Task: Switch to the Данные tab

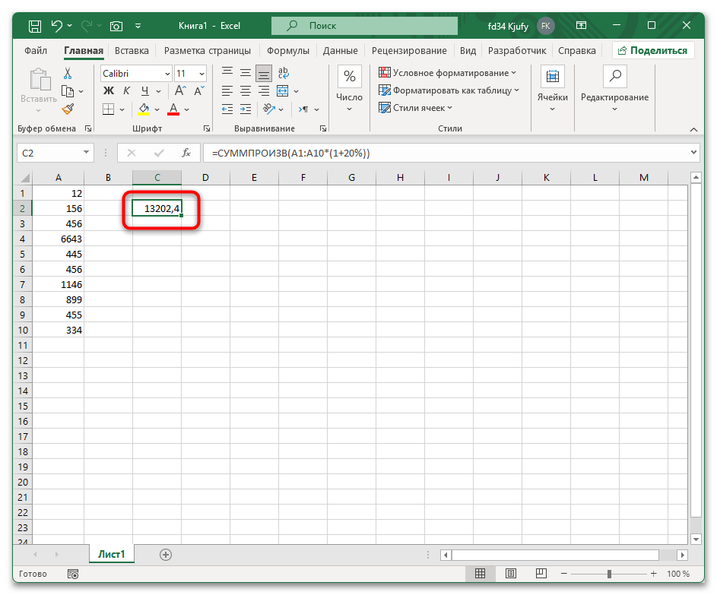Action: 340,51
